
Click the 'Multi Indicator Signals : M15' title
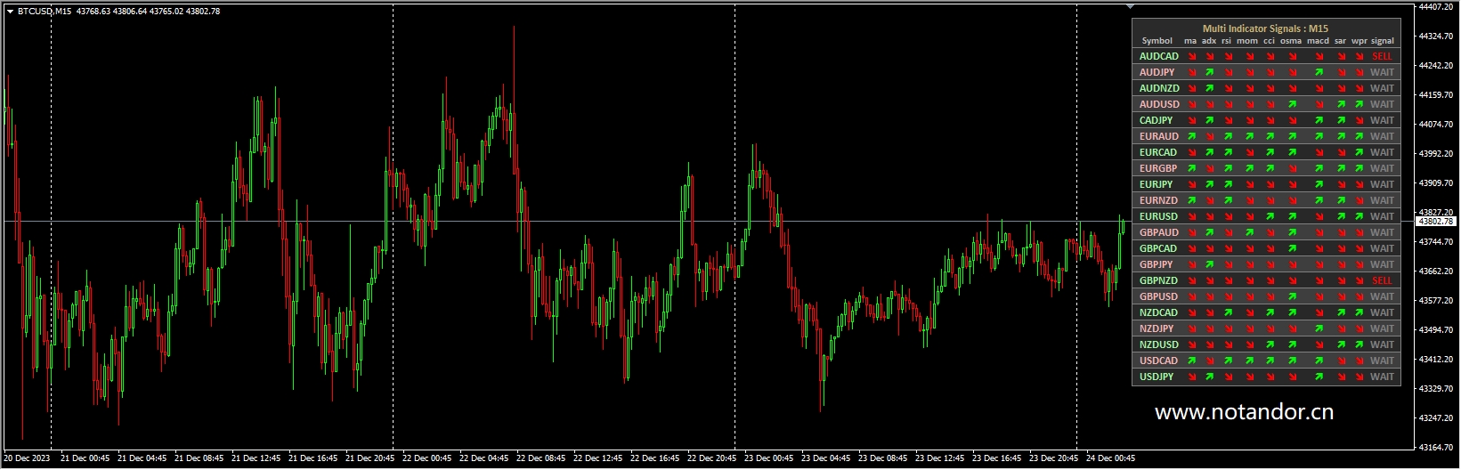(x=1265, y=28)
